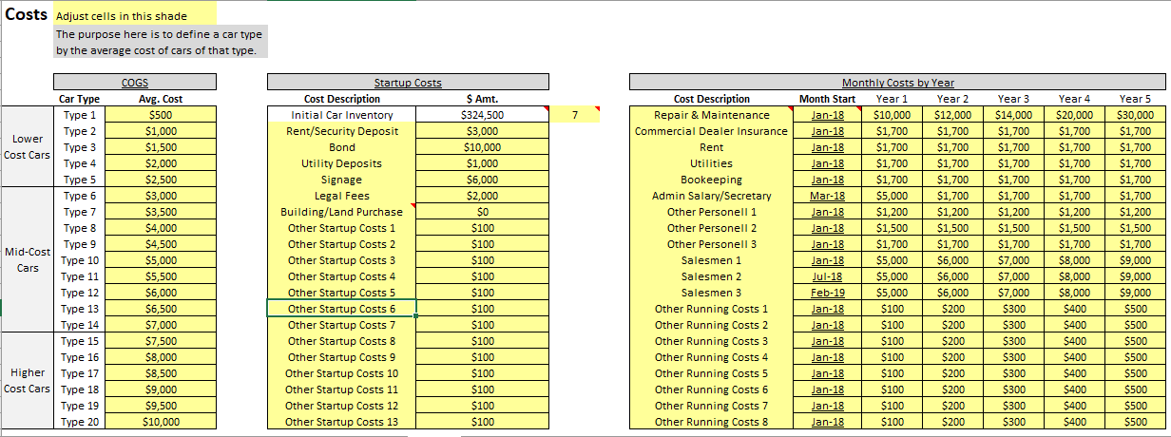This screenshot has height=437, width=1171.
Task: Select Repair & Maintenance Year 5 value
Action: click(x=1134, y=115)
